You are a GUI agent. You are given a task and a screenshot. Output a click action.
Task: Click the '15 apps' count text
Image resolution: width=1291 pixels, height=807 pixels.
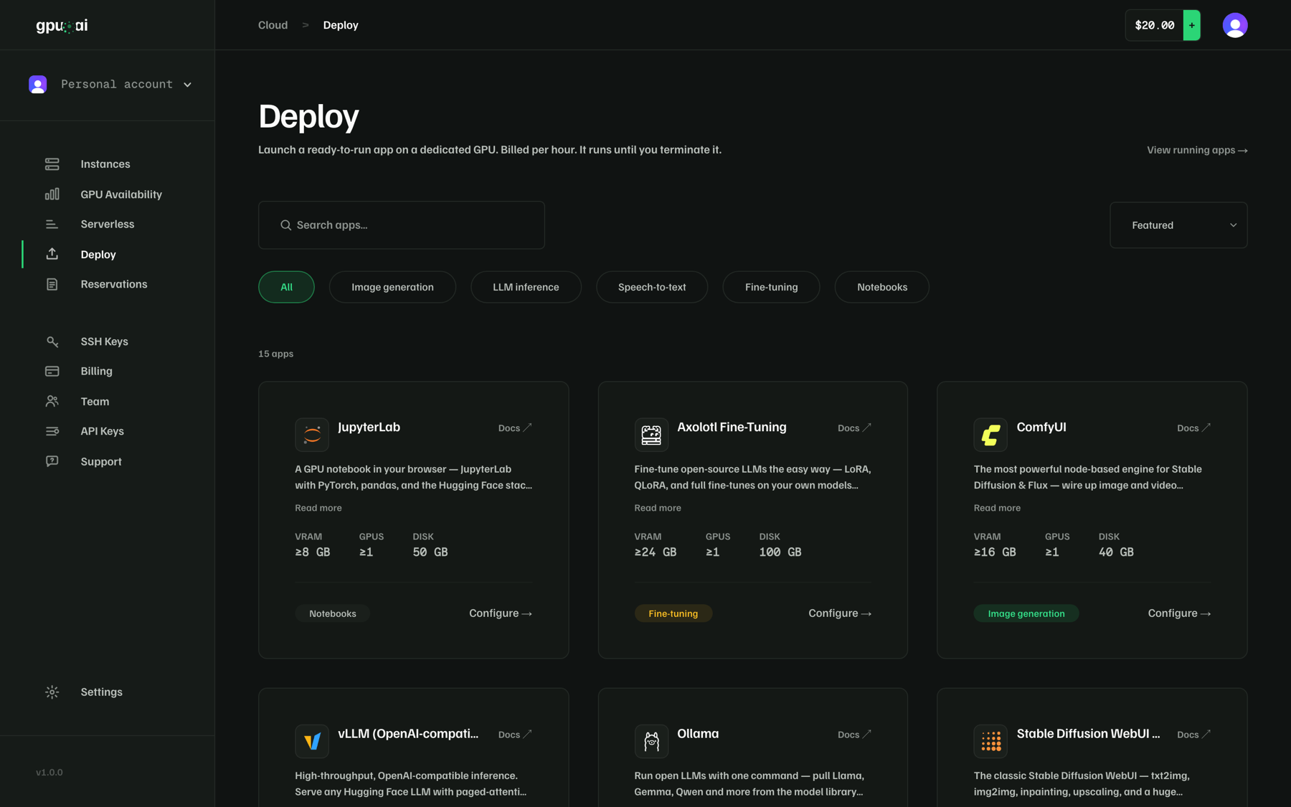tap(276, 354)
